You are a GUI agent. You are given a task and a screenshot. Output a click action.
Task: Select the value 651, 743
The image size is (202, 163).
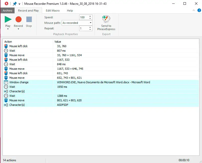tap(62, 73)
